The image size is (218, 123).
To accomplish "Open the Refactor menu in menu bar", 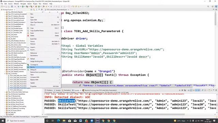I will tap(16, 4).
